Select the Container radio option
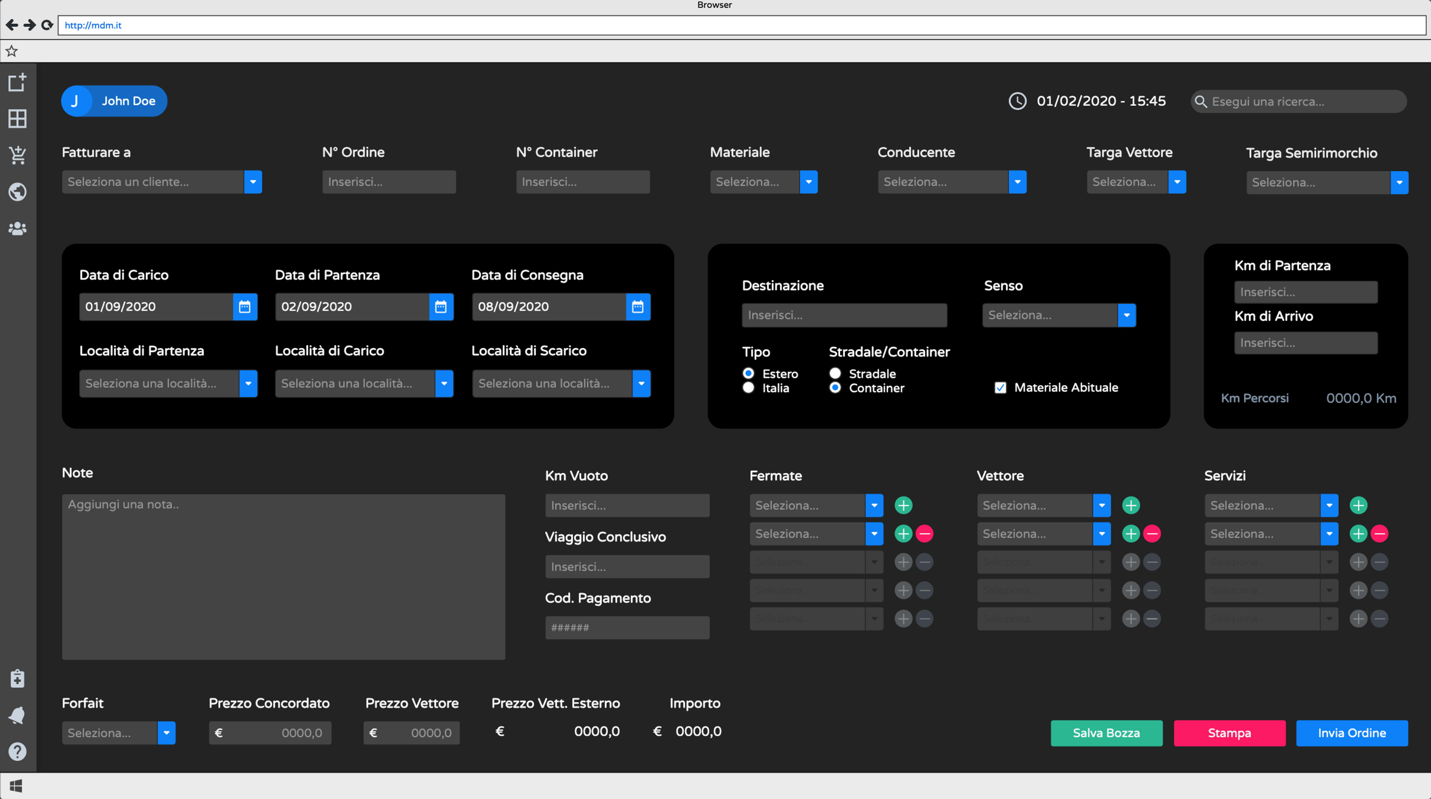Screen dimensions: 1431x799 [835, 387]
